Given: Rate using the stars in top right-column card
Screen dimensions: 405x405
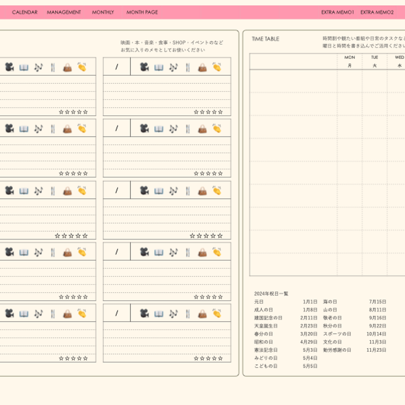Looking at the screenshot, I should [208, 112].
